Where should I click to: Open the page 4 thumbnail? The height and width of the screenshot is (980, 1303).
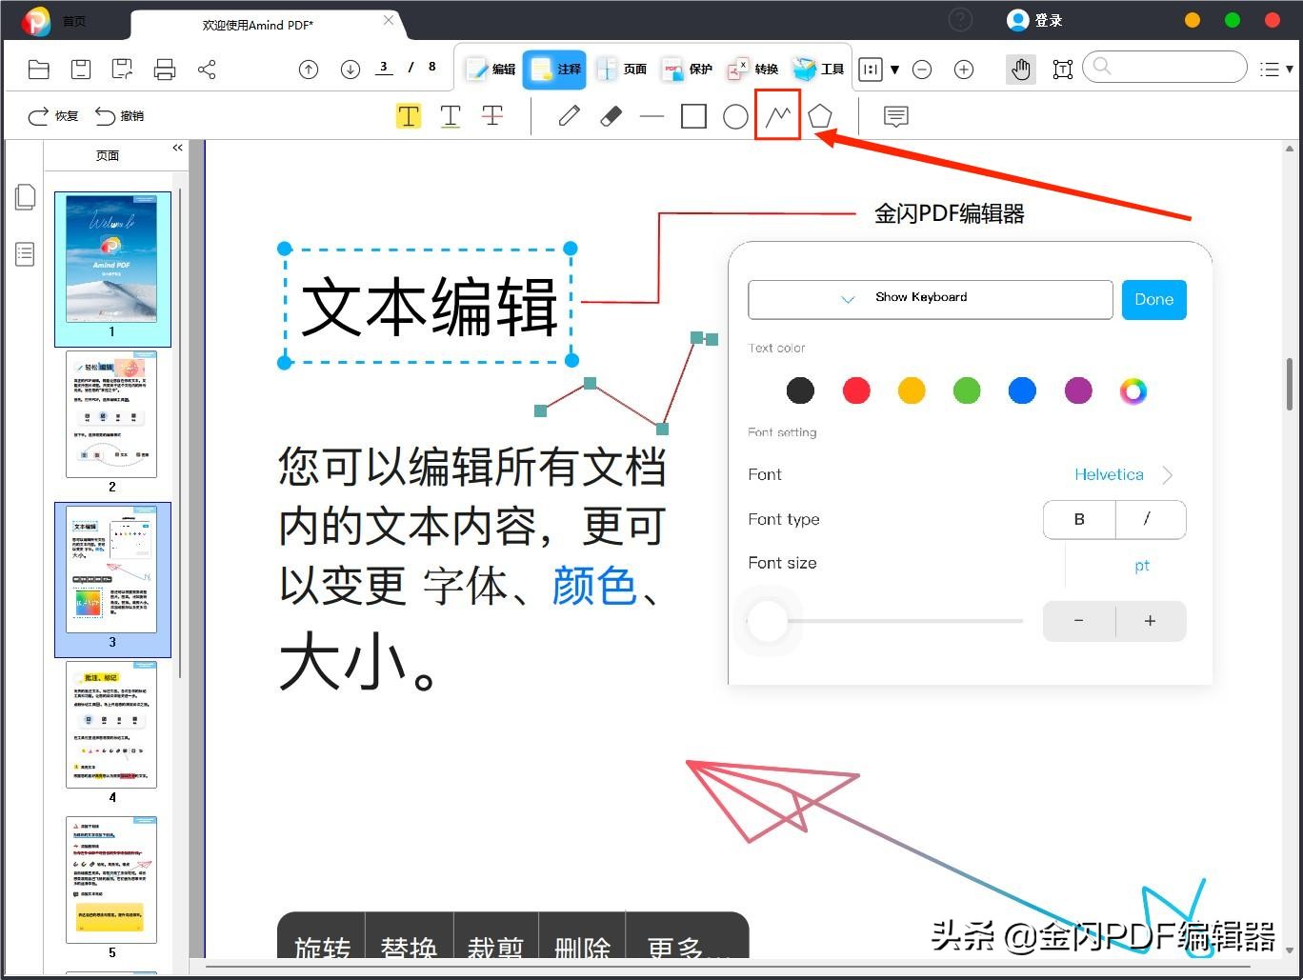pos(111,725)
